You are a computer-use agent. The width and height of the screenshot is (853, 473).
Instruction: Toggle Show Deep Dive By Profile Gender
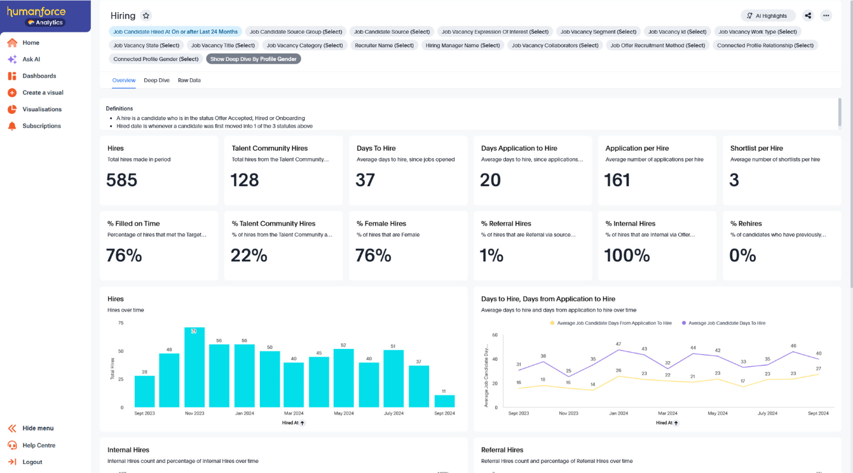253,58
